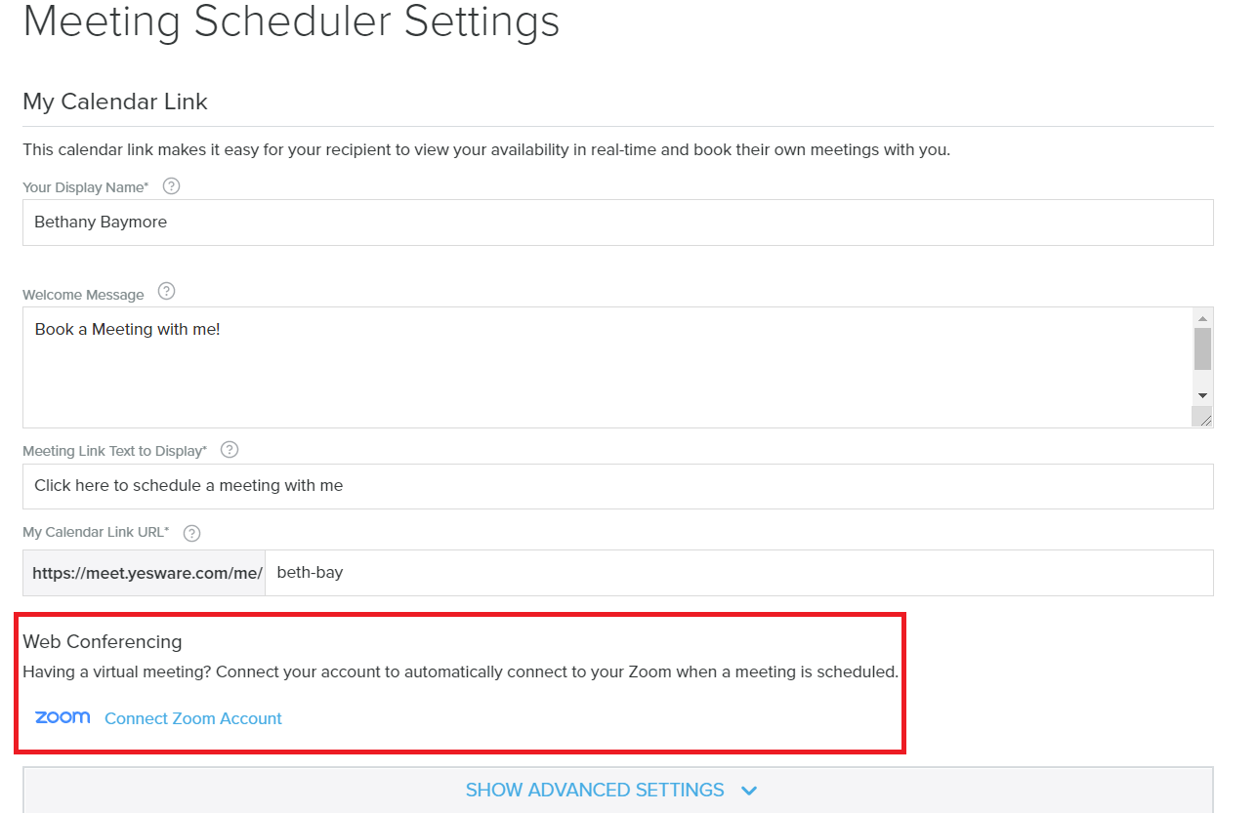1257x813 pixels.
Task: Click the help icon beside Your Display Name
Action: [171, 186]
